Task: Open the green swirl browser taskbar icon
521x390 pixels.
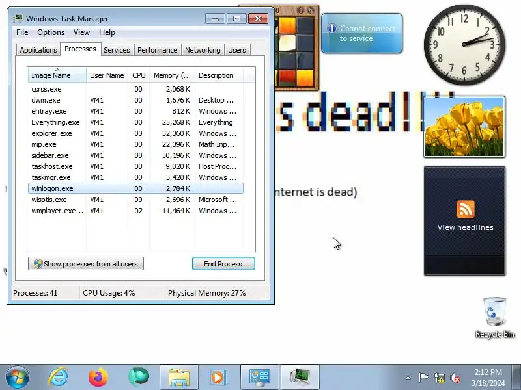Action: [x=139, y=378]
